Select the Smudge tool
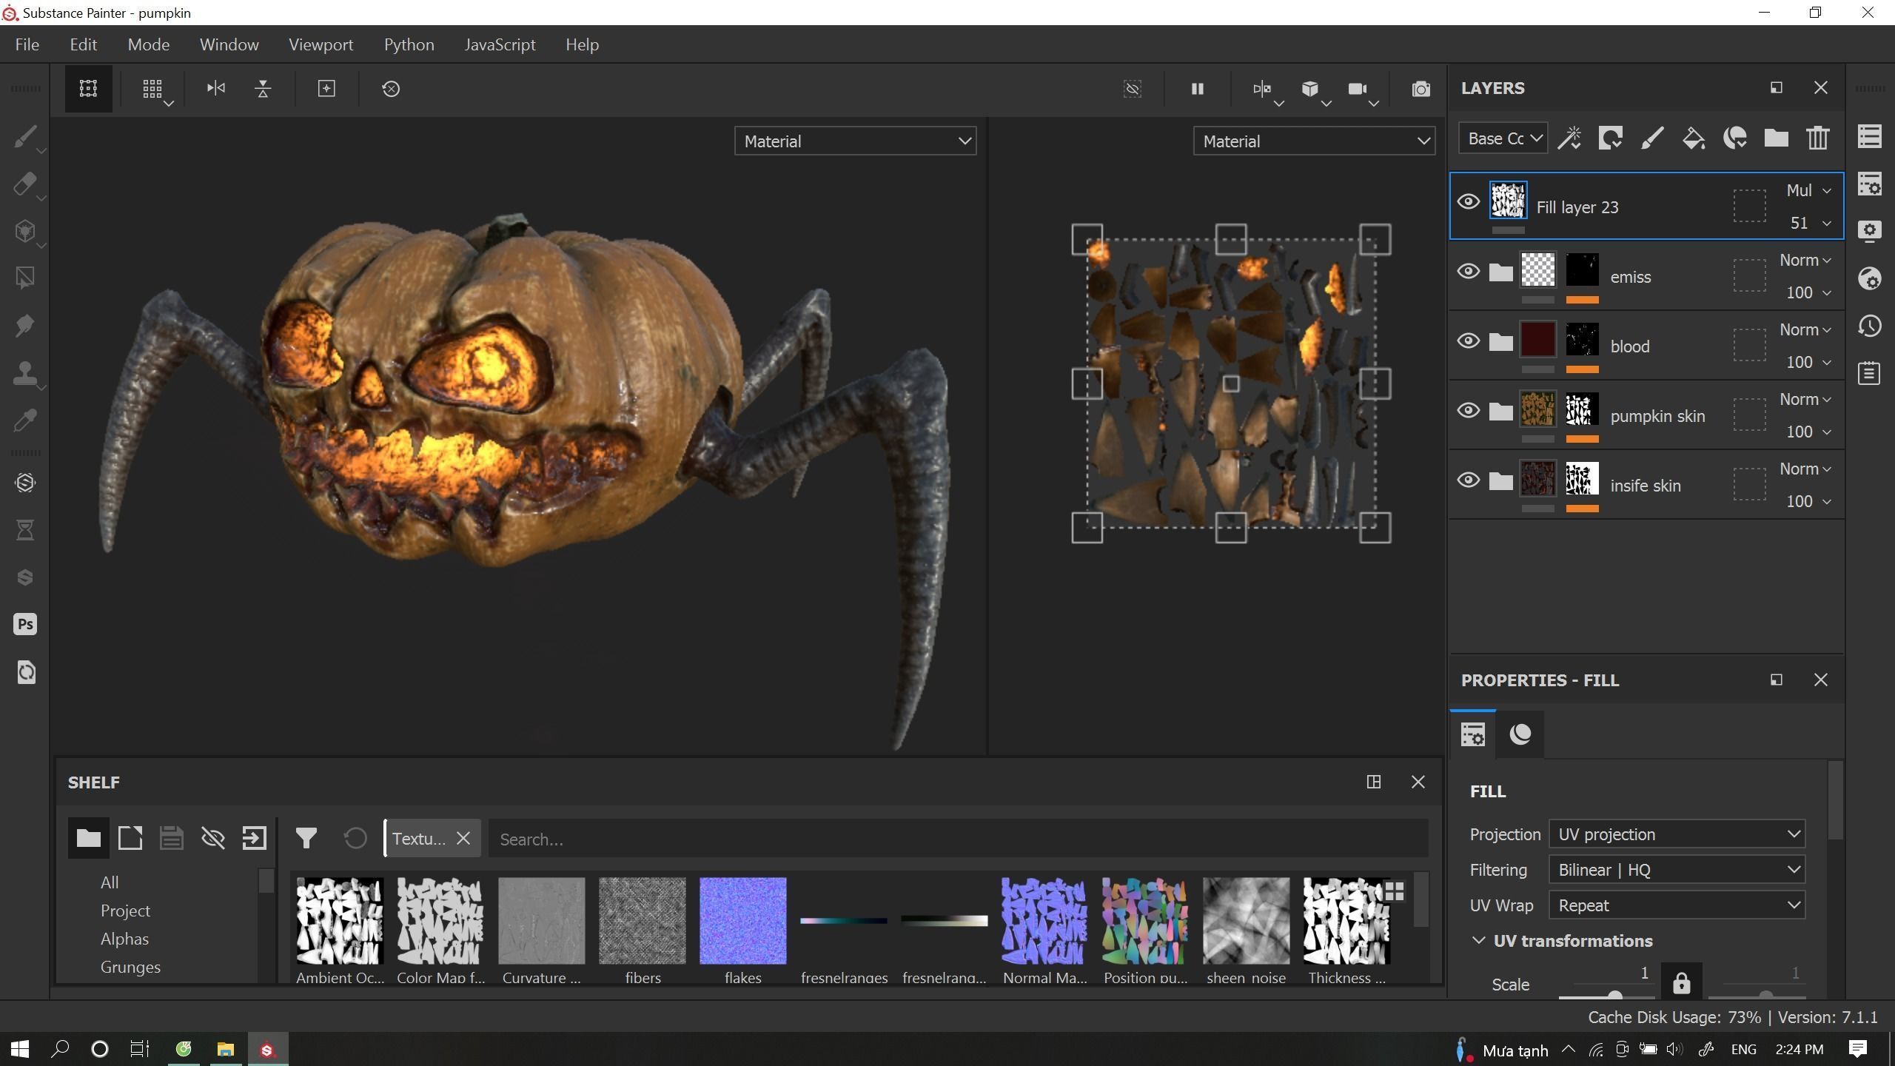Viewport: 1895px width, 1066px height. [x=25, y=326]
